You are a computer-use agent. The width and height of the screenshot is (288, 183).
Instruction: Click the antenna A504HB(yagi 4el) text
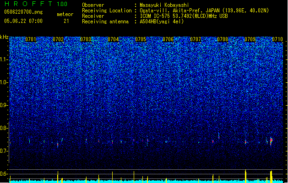(162, 22)
